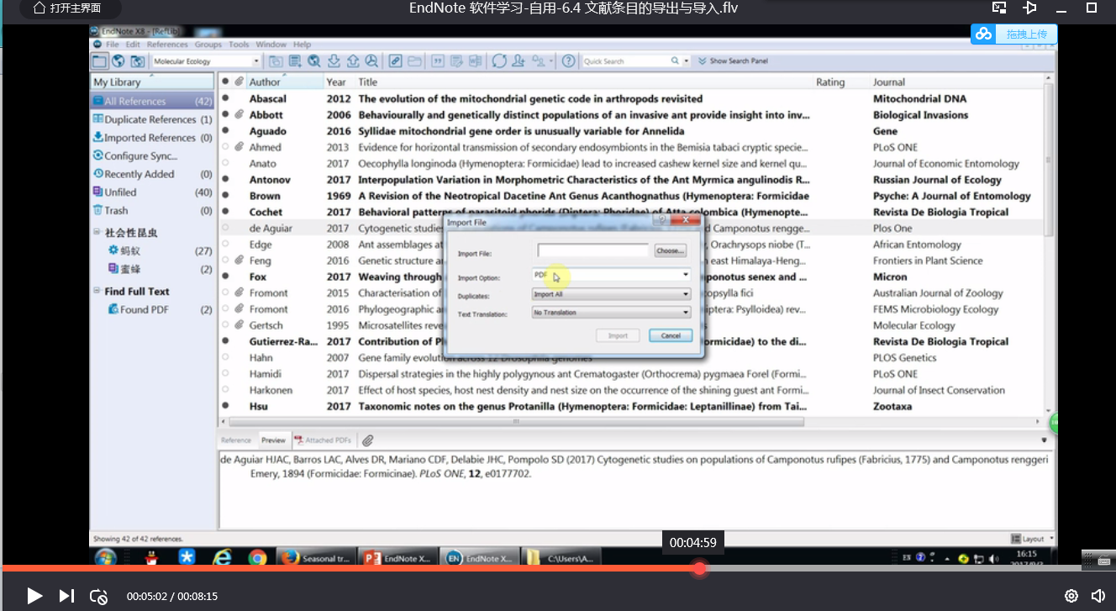Expand the Text Translation dropdown

686,313
